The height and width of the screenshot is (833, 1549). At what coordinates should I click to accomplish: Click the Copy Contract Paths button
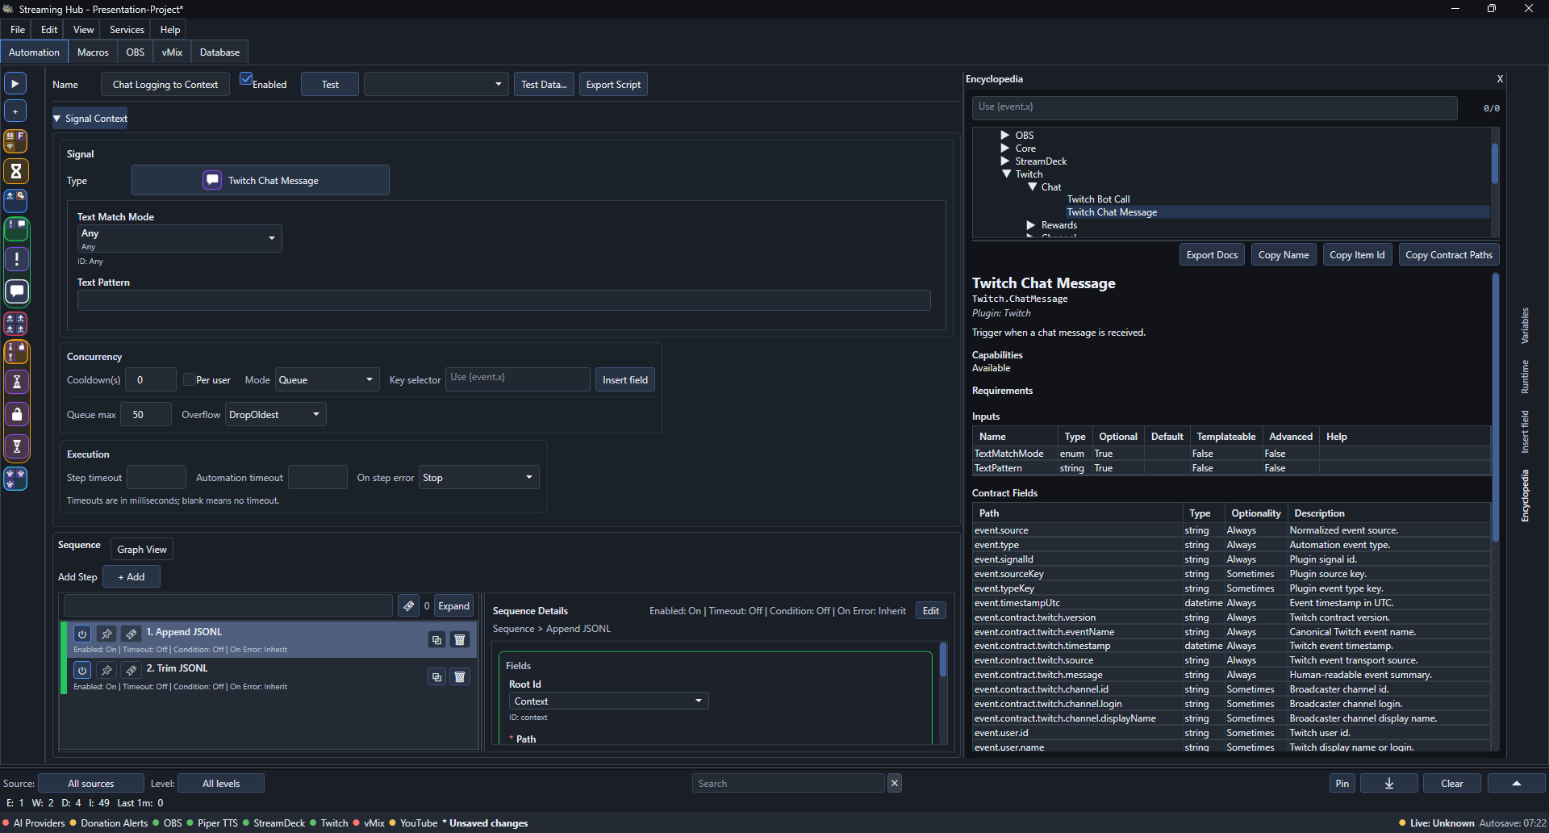click(x=1449, y=255)
